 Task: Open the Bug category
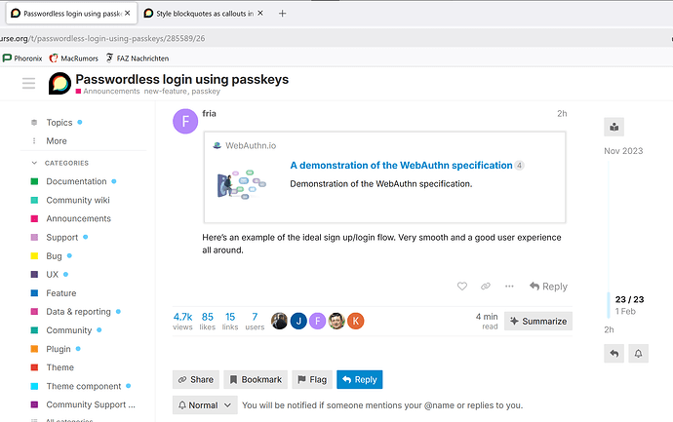[x=54, y=256]
